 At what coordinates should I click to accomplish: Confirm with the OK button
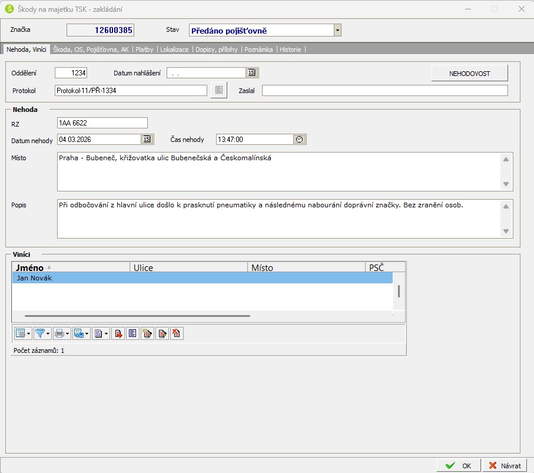coord(459,465)
